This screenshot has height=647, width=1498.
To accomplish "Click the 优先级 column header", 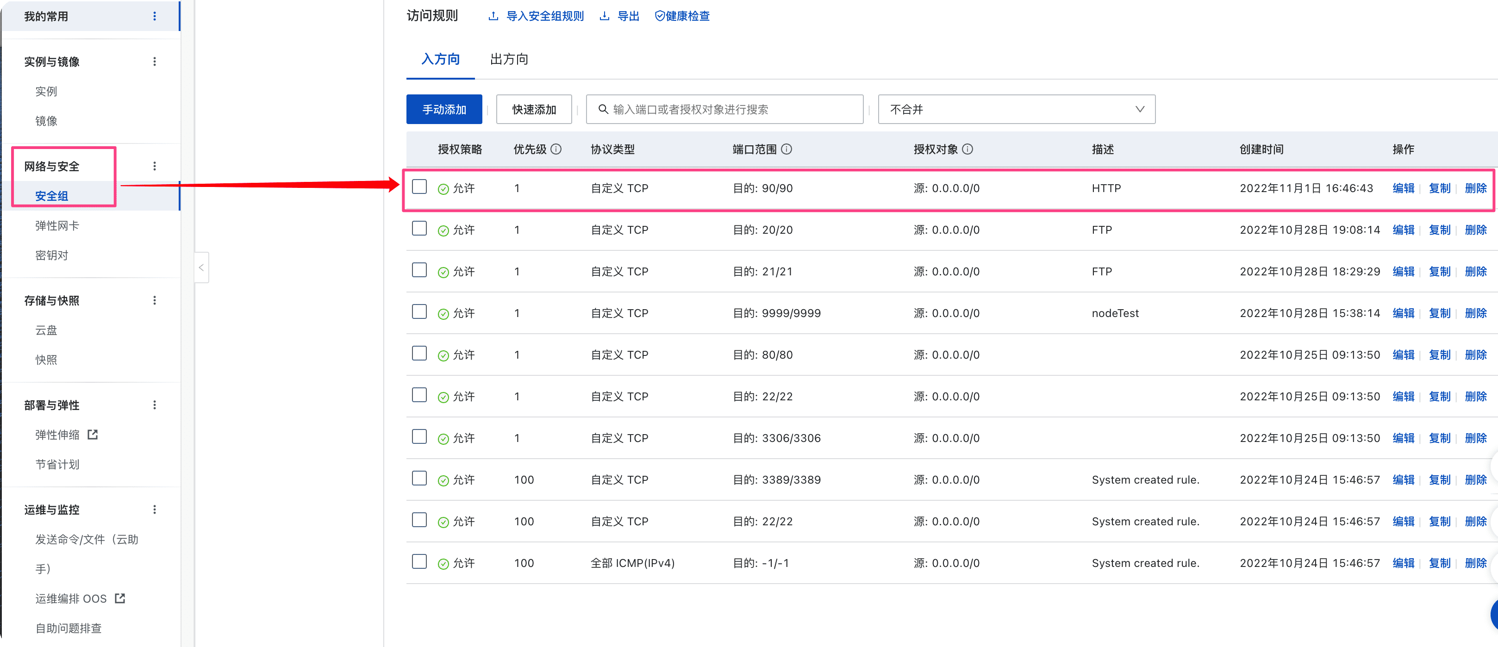I will (530, 149).
